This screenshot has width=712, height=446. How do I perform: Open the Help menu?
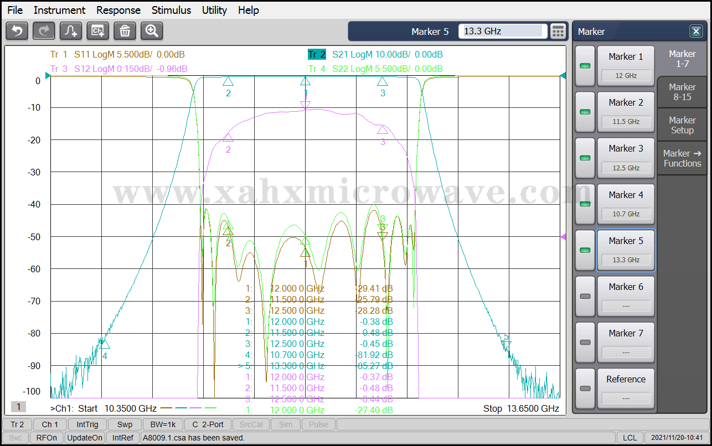(249, 10)
